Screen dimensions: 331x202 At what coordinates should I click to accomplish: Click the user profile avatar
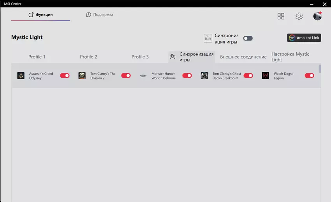pyautogui.click(x=317, y=16)
